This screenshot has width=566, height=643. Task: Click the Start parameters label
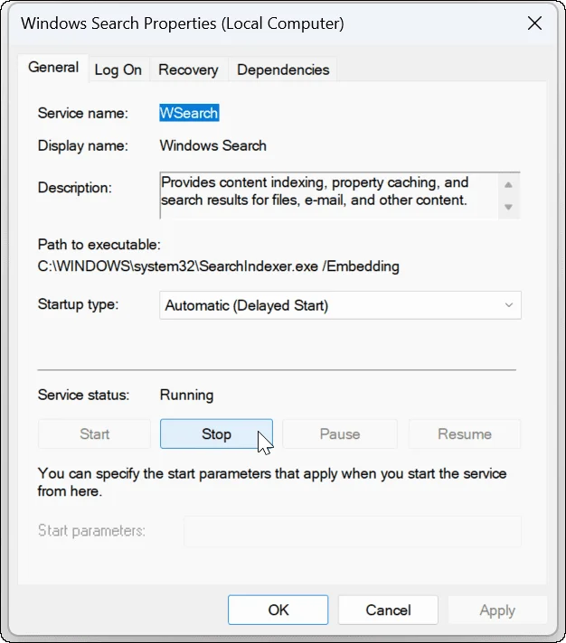(91, 531)
